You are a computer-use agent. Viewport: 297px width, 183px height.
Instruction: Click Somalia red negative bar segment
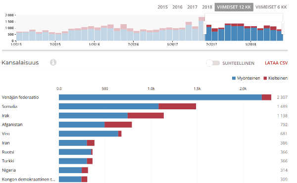coord(177,106)
